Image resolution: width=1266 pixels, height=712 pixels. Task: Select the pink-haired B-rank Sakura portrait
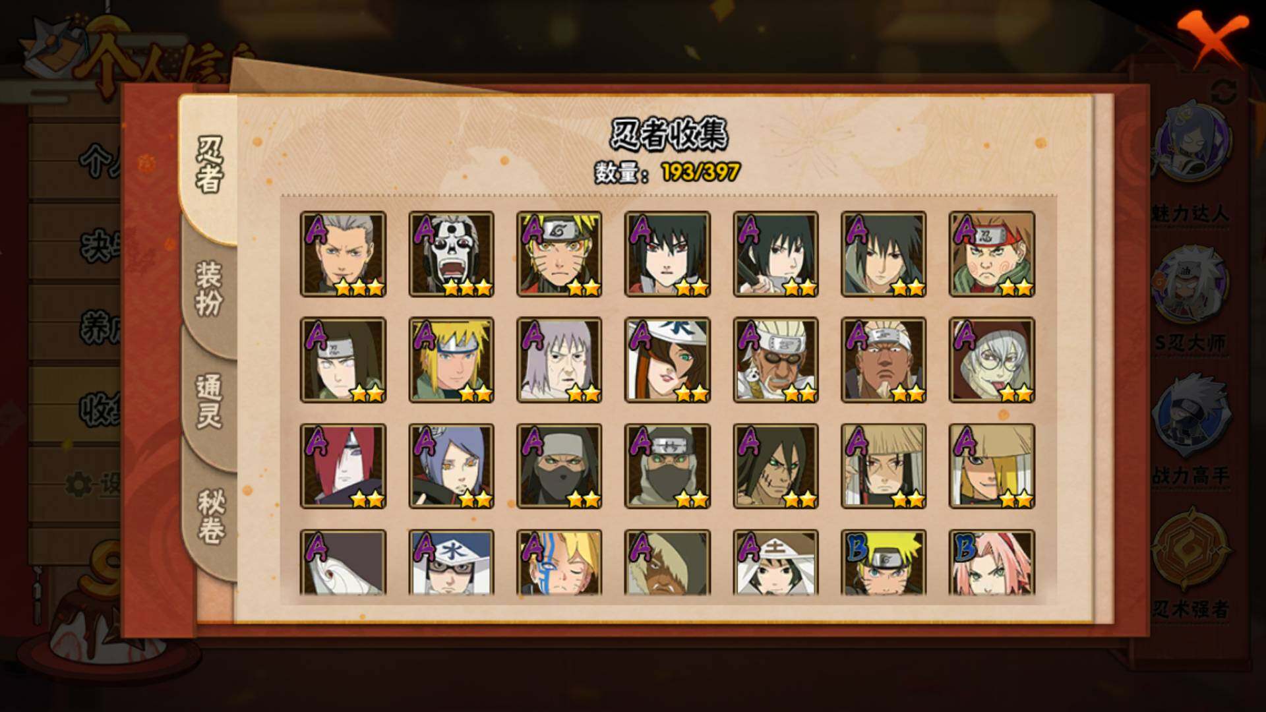pos(992,563)
